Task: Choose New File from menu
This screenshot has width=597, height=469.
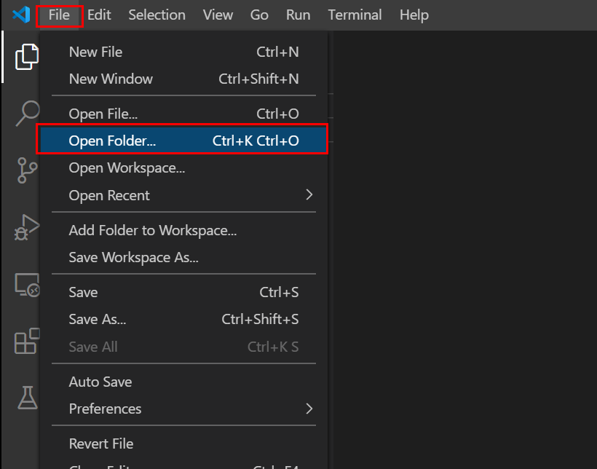Action: (x=95, y=52)
